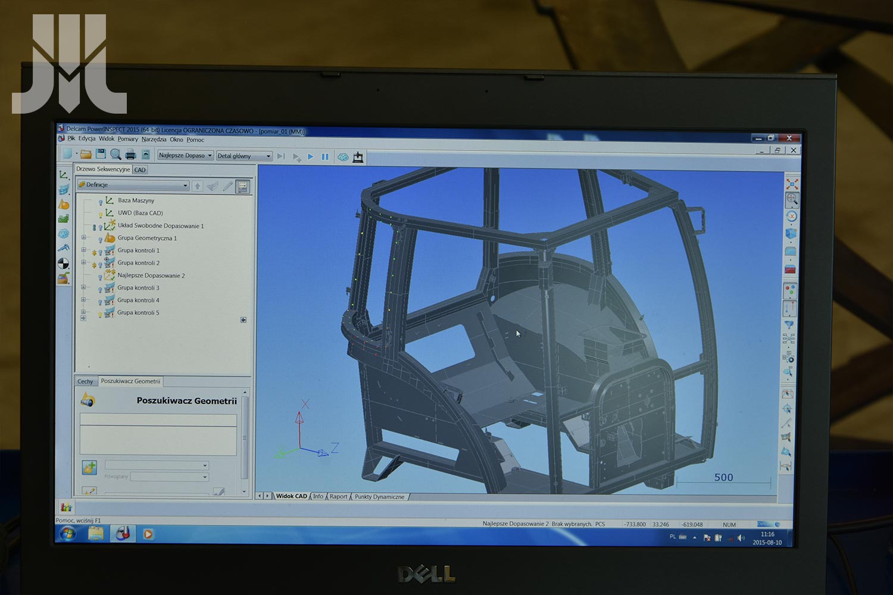Toggle the light bulb beside Grupa Geometryczna 1

tap(101, 240)
